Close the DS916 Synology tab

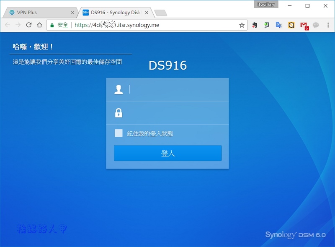point(147,13)
